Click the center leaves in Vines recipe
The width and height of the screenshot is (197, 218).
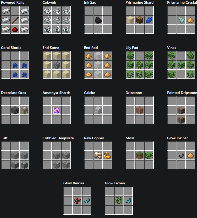(181, 65)
